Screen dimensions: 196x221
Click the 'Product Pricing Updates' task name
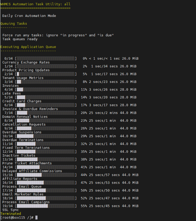click(26, 70)
